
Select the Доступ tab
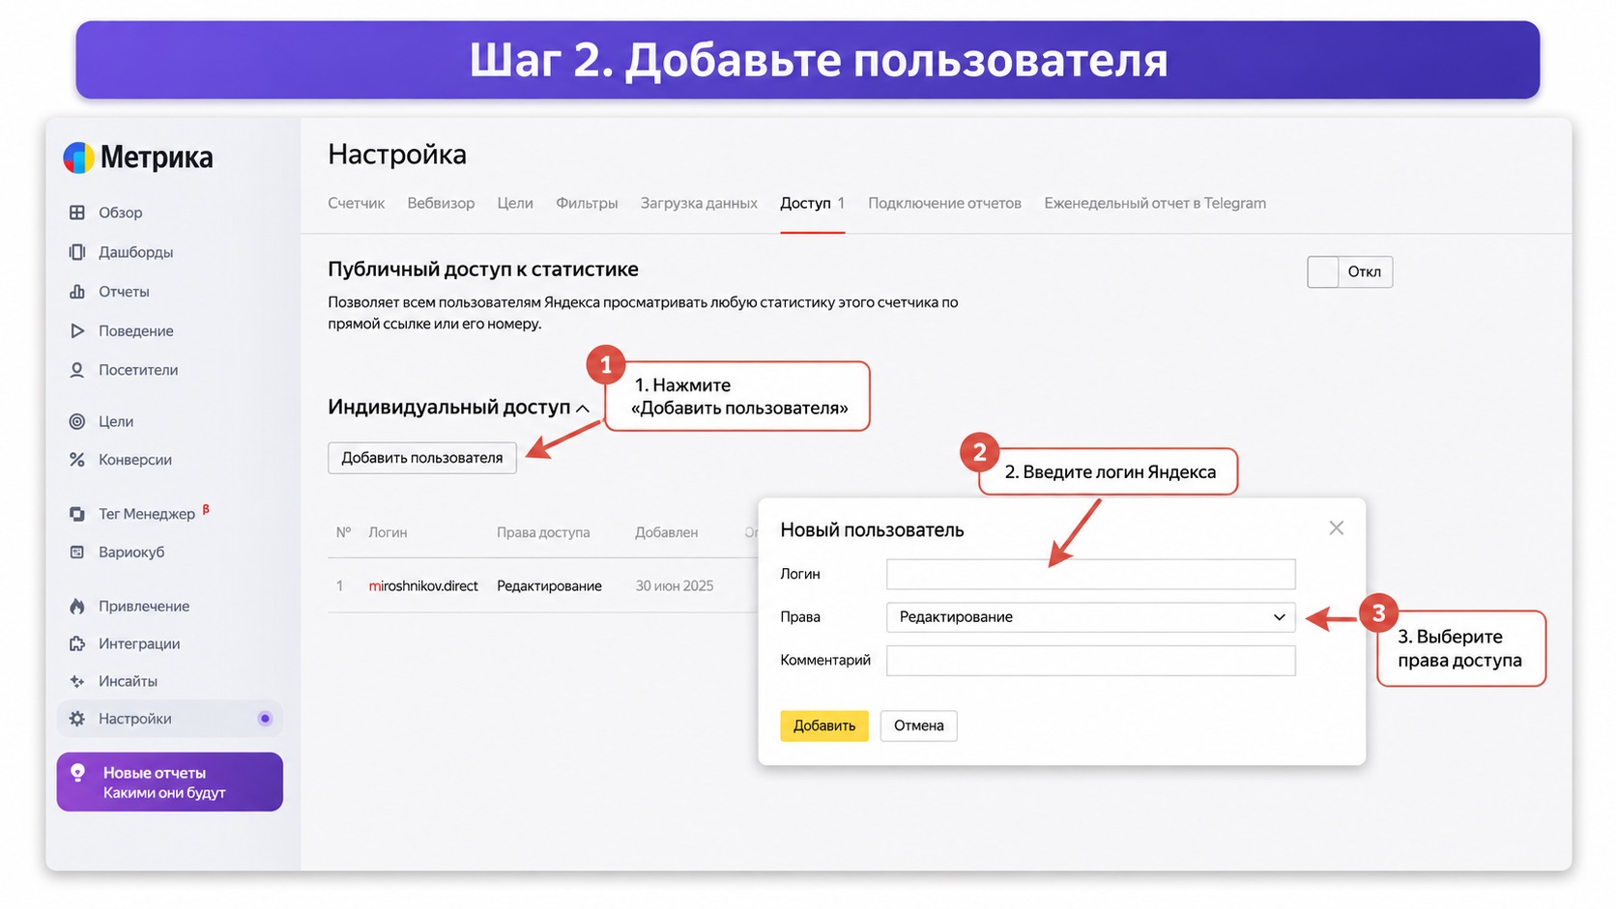tap(812, 204)
